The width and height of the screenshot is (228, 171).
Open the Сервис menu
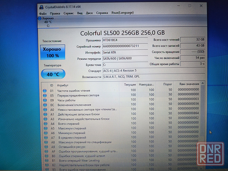click(68, 13)
